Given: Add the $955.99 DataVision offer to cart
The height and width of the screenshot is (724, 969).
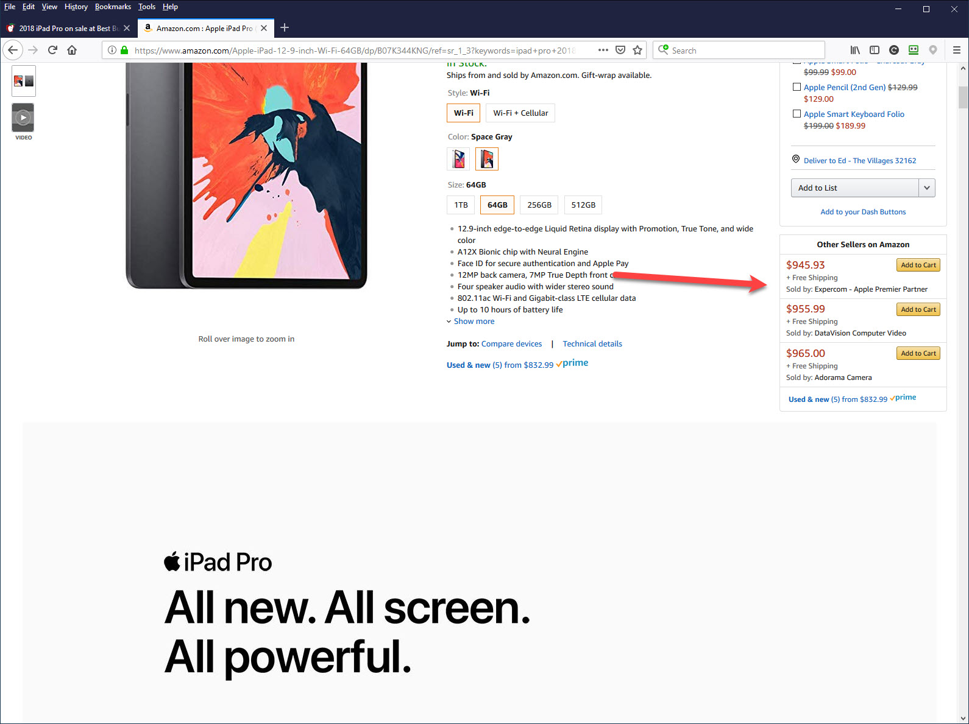Looking at the screenshot, I should (918, 309).
